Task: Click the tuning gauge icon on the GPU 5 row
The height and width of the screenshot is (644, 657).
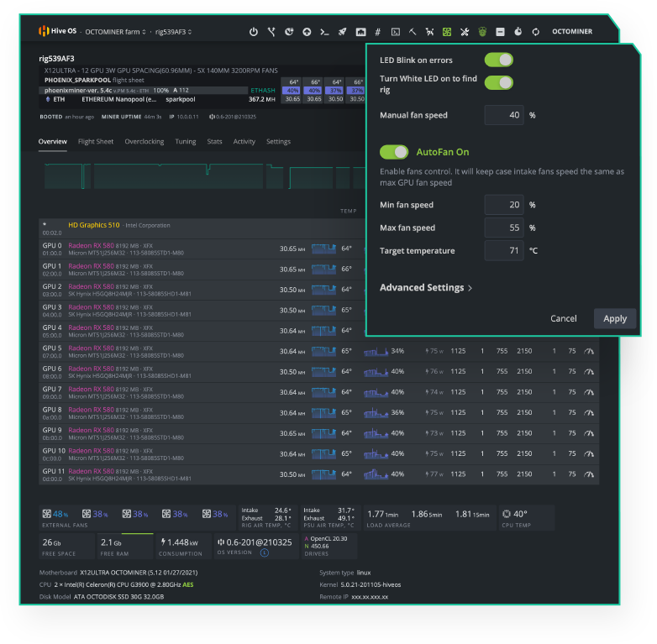Action: [x=589, y=351]
